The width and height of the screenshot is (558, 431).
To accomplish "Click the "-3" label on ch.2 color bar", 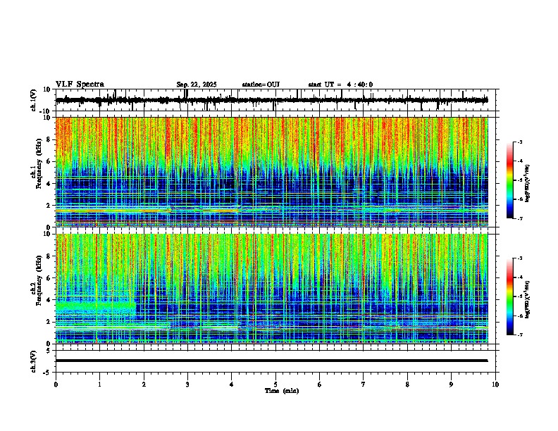I will pos(520,258).
